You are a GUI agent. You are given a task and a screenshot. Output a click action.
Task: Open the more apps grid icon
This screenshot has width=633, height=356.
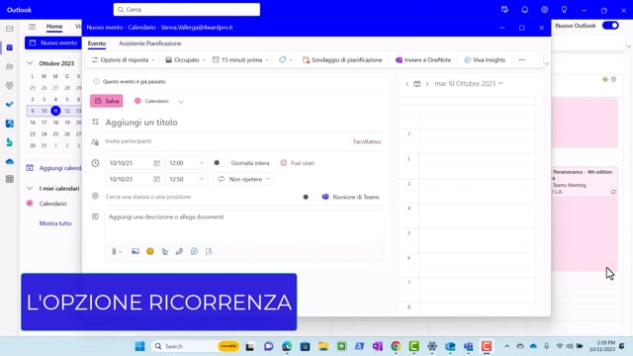(x=10, y=179)
